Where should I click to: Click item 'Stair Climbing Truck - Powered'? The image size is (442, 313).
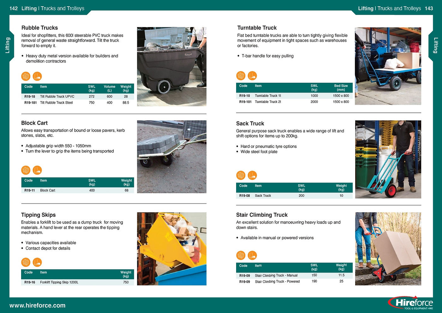[x=278, y=282]
